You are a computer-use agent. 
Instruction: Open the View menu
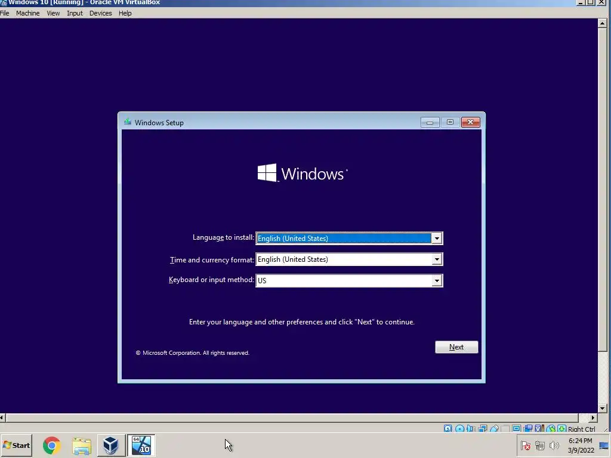[53, 13]
